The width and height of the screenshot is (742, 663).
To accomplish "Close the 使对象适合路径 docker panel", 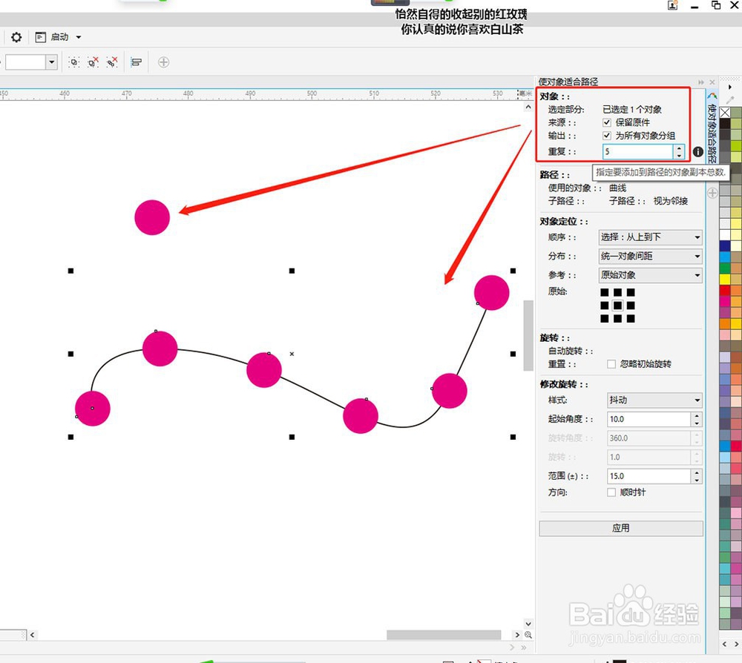I will pos(712,82).
